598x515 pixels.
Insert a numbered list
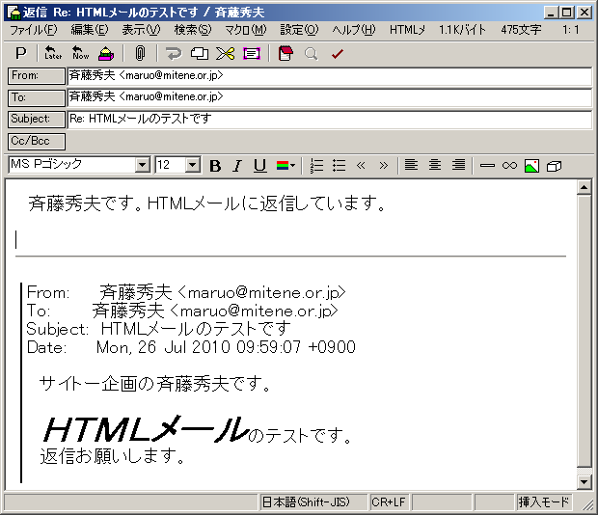[x=316, y=166]
